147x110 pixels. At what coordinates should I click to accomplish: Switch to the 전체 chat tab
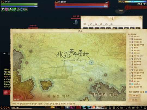point(4,54)
